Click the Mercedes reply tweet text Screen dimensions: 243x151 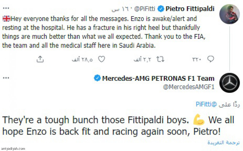[x=115, y=125]
